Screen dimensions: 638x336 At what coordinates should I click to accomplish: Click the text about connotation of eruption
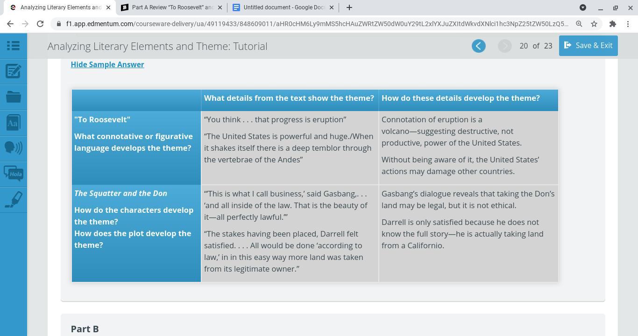[x=452, y=131]
